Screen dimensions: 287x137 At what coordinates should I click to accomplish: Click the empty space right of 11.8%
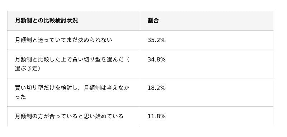[220, 116]
